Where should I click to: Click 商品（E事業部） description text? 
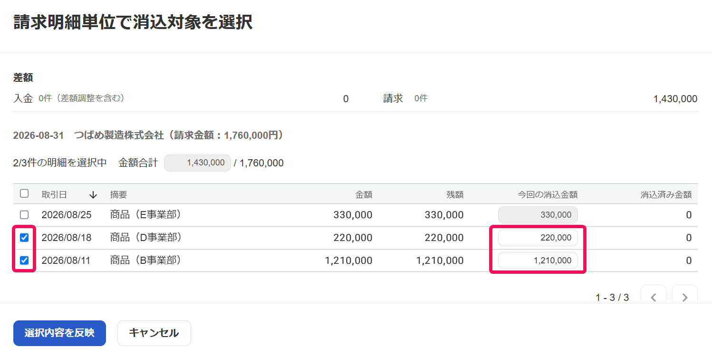click(145, 215)
